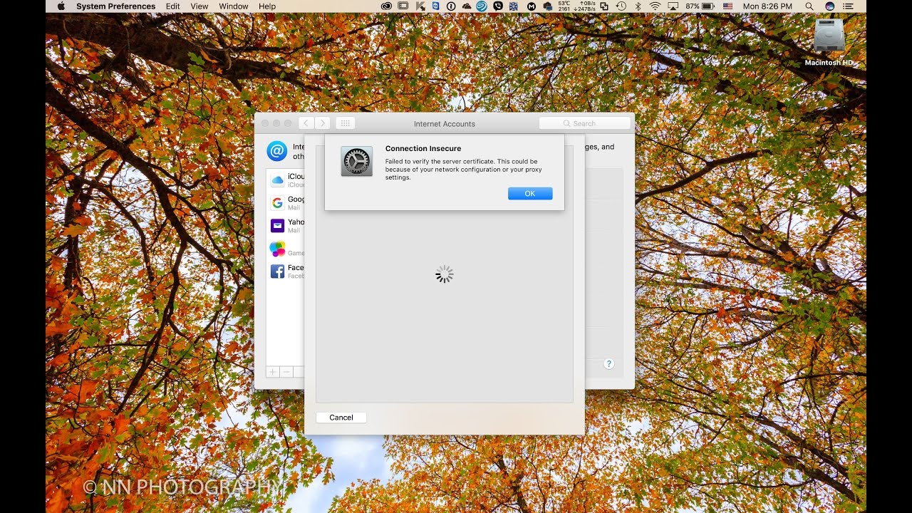Click the Viber menu bar icon

pyautogui.click(x=498, y=6)
